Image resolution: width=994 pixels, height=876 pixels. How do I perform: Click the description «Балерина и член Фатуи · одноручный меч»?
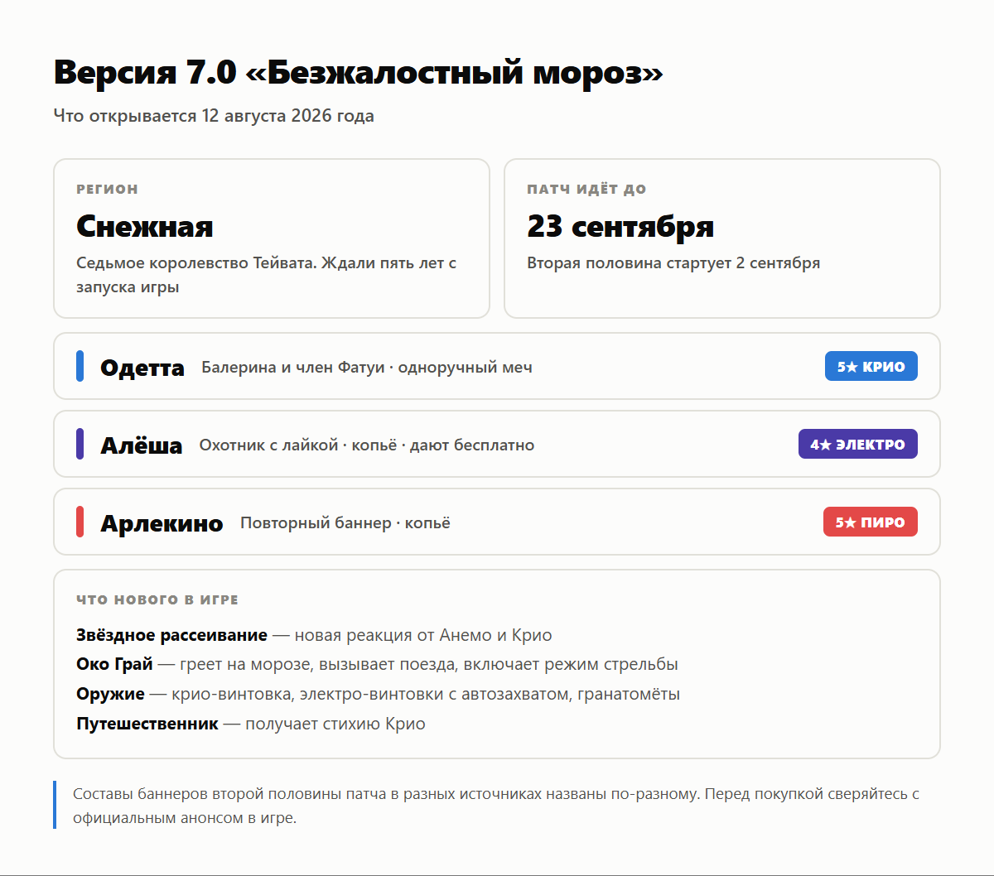[367, 368]
